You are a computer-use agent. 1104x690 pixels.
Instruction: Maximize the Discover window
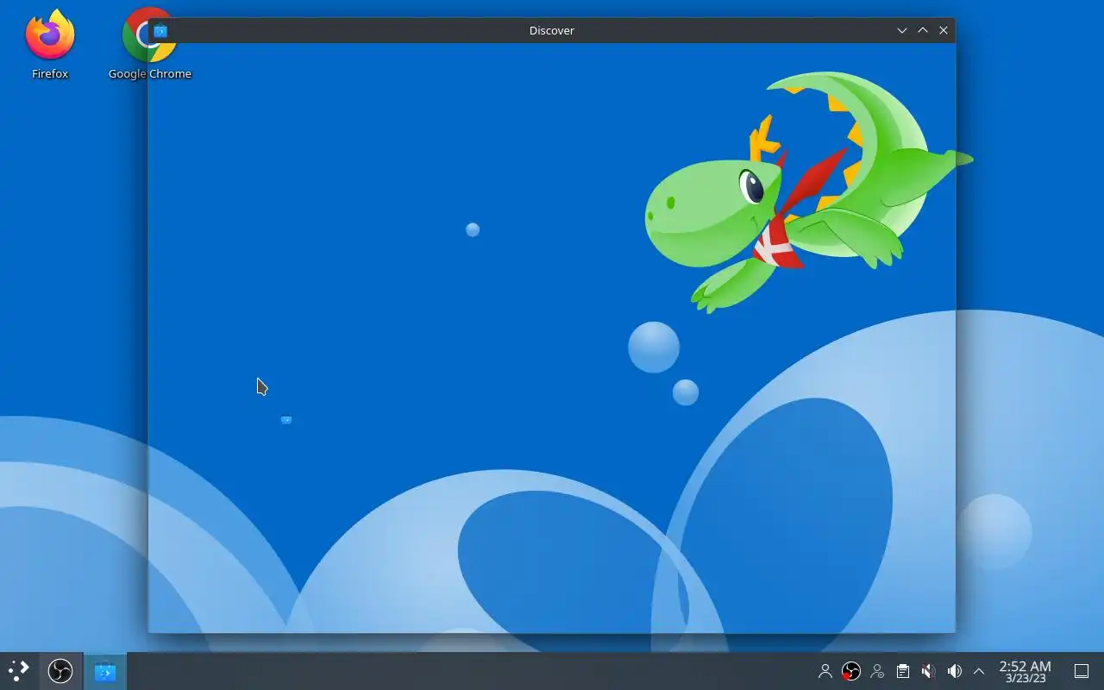click(x=923, y=30)
